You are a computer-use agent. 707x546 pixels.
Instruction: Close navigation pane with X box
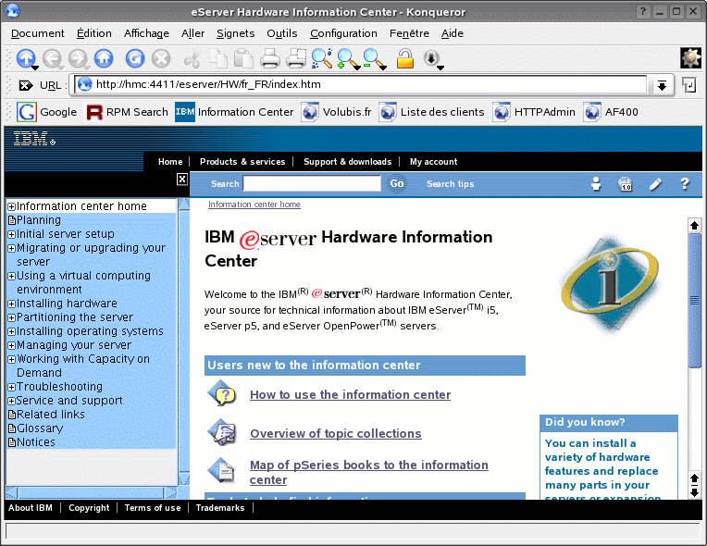pos(181,180)
